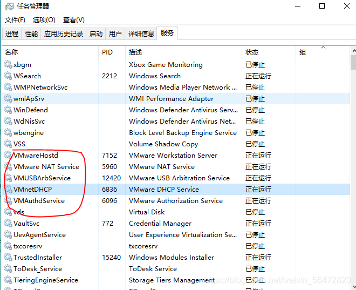Click the gear icon beside WinDefend
This screenshot has width=356, height=290.
(x=8, y=110)
